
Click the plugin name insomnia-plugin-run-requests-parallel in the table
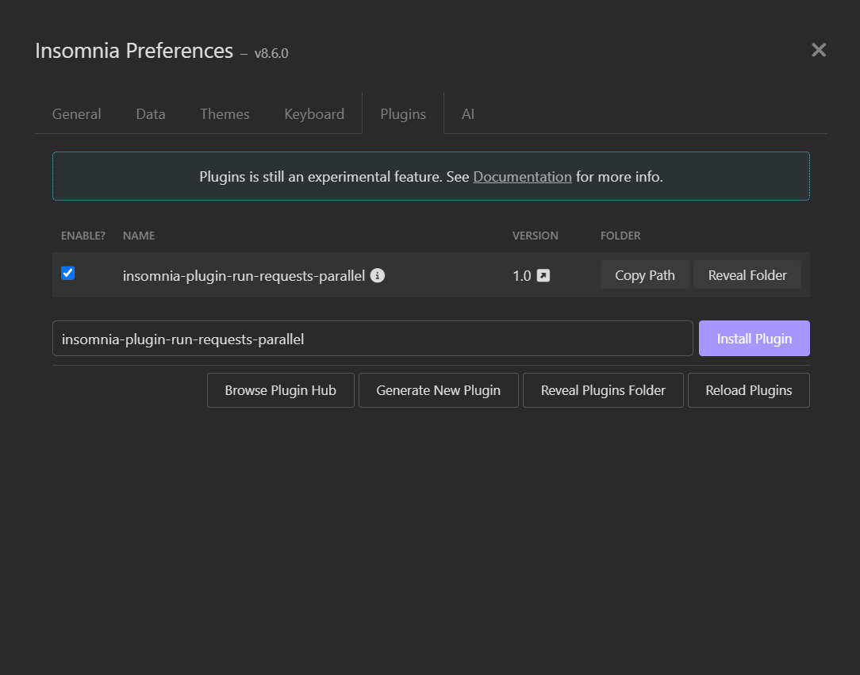tap(244, 276)
